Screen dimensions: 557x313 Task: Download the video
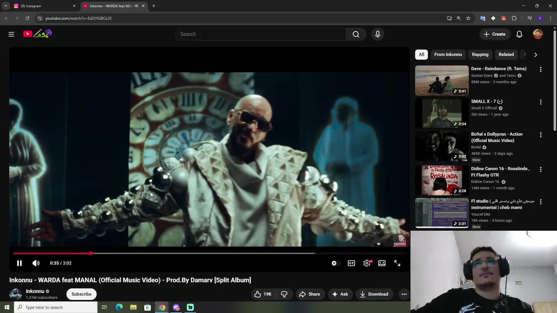(x=374, y=294)
